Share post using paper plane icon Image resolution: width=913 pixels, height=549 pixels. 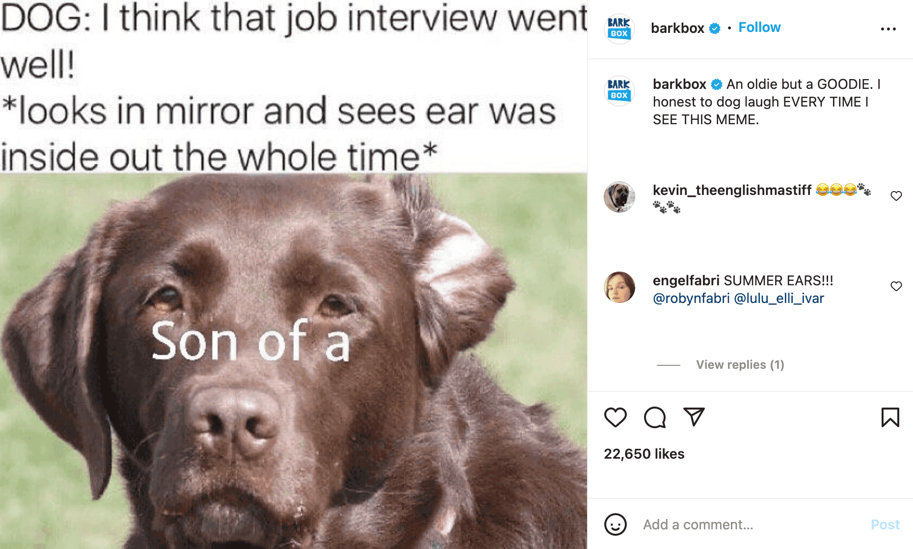tap(694, 417)
